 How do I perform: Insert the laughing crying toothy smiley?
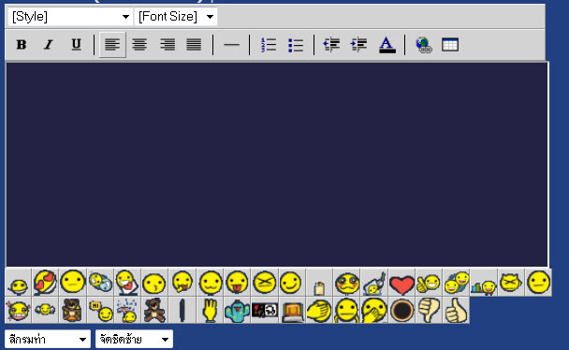[x=18, y=310]
